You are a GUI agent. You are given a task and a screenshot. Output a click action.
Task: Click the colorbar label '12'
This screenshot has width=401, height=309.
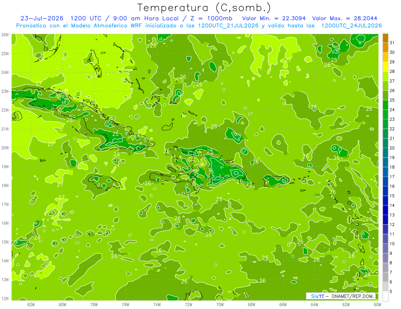[x=392, y=224]
